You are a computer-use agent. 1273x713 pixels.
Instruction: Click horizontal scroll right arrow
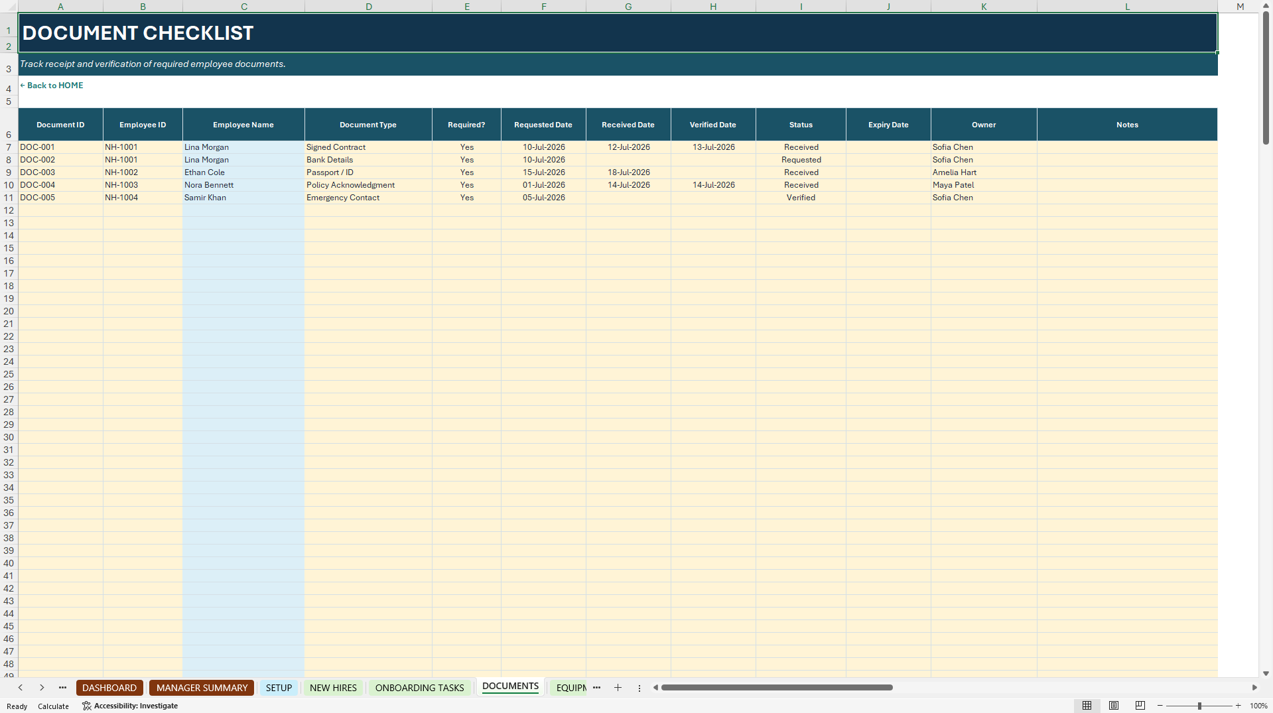pos(1254,688)
